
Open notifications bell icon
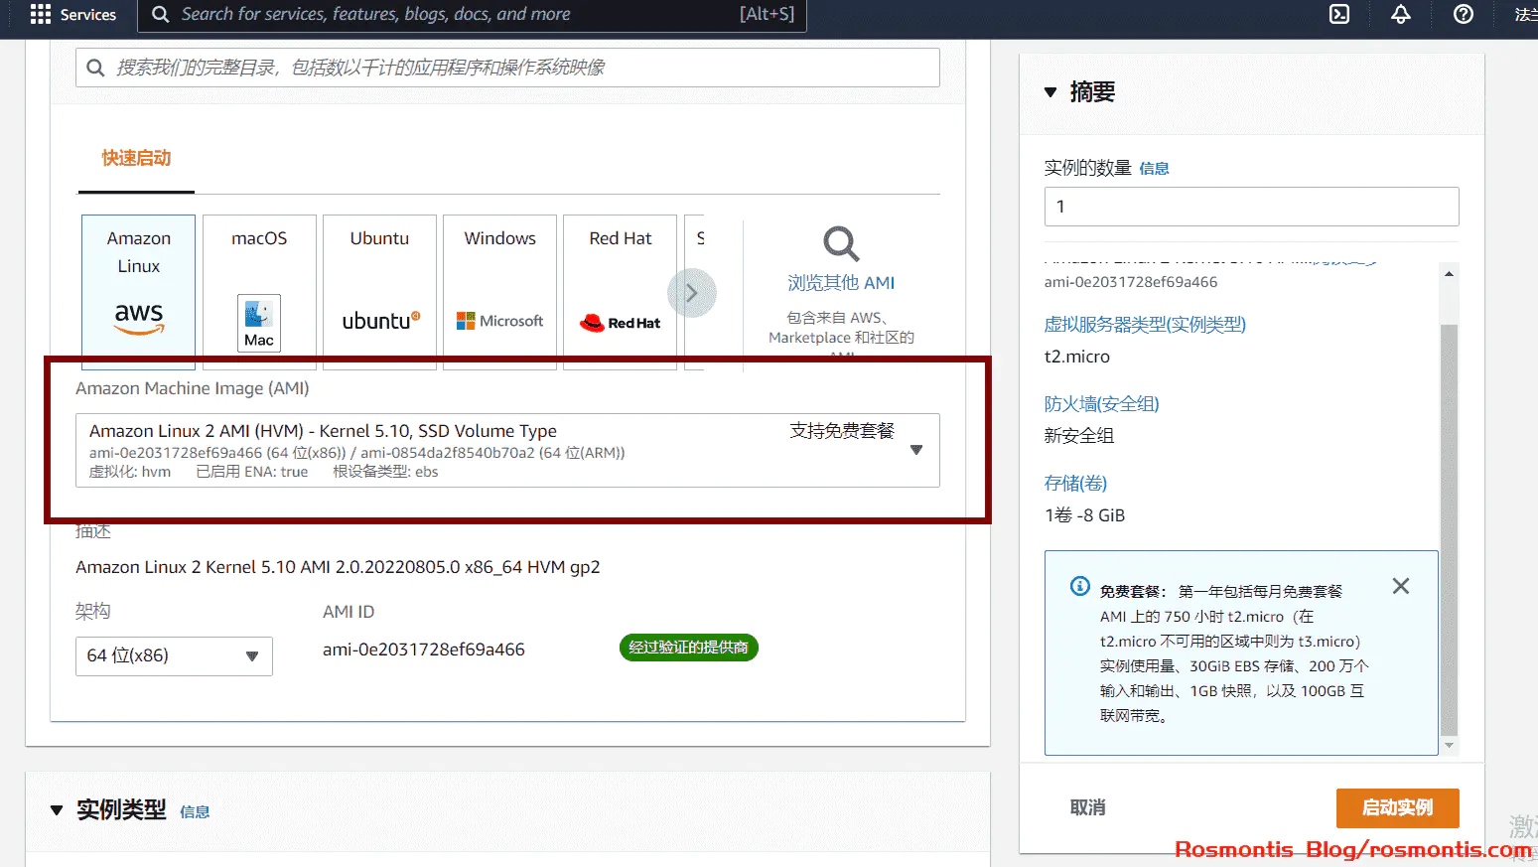click(1401, 14)
